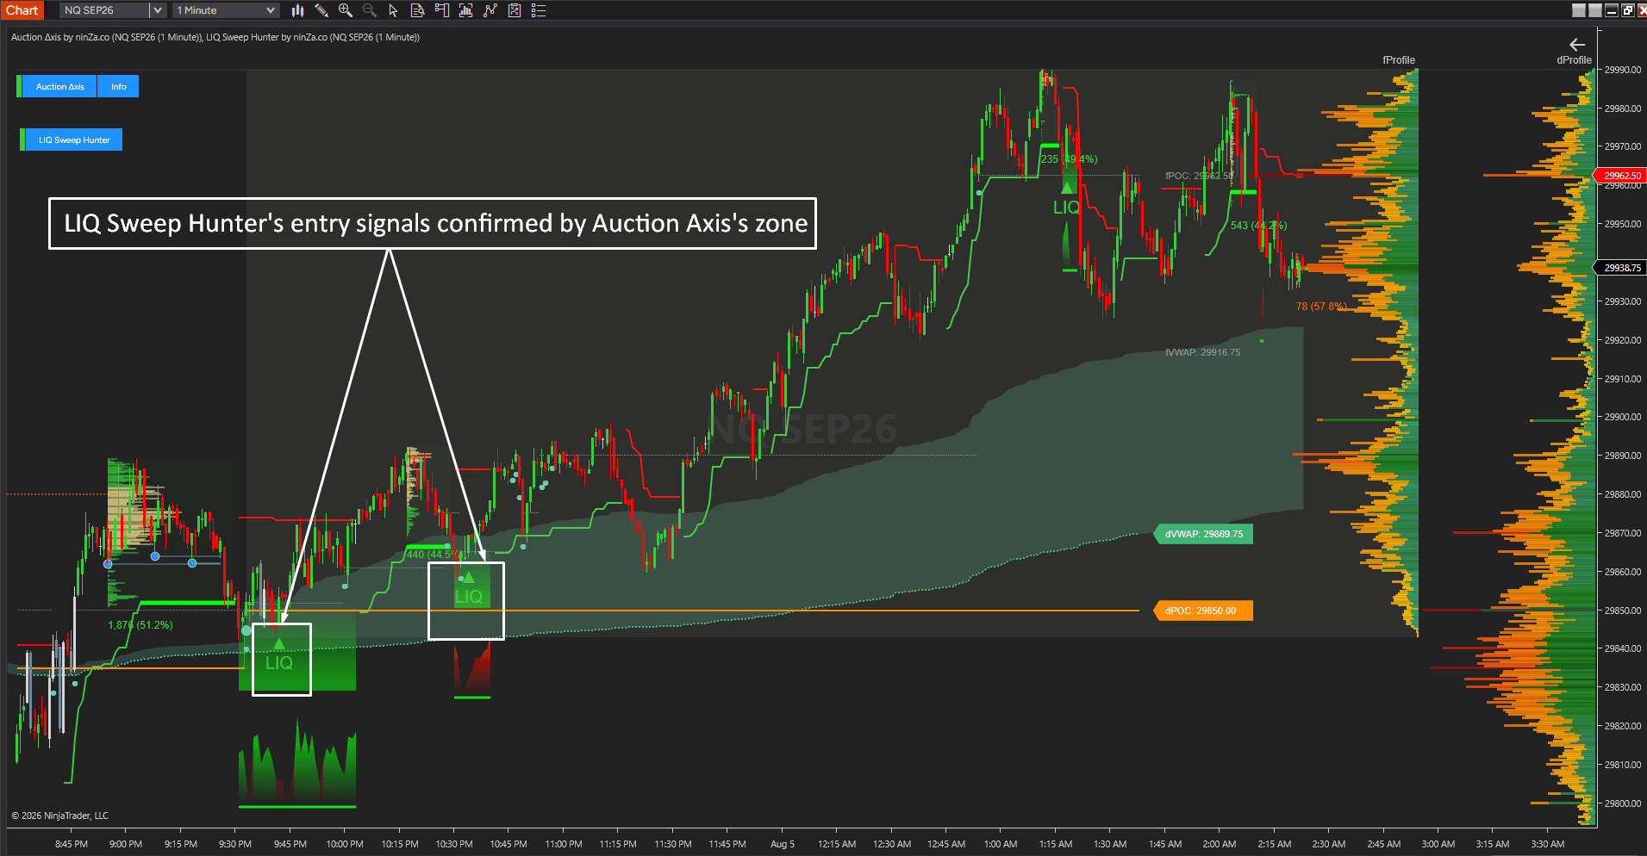
Task: Click the orange dPOC 29850.00 label
Action: click(1200, 611)
